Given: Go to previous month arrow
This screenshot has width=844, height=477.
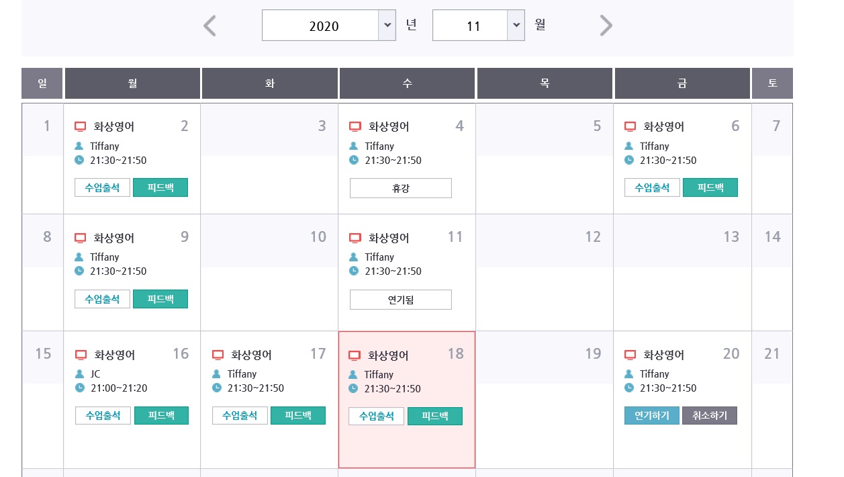Looking at the screenshot, I should pyautogui.click(x=210, y=26).
